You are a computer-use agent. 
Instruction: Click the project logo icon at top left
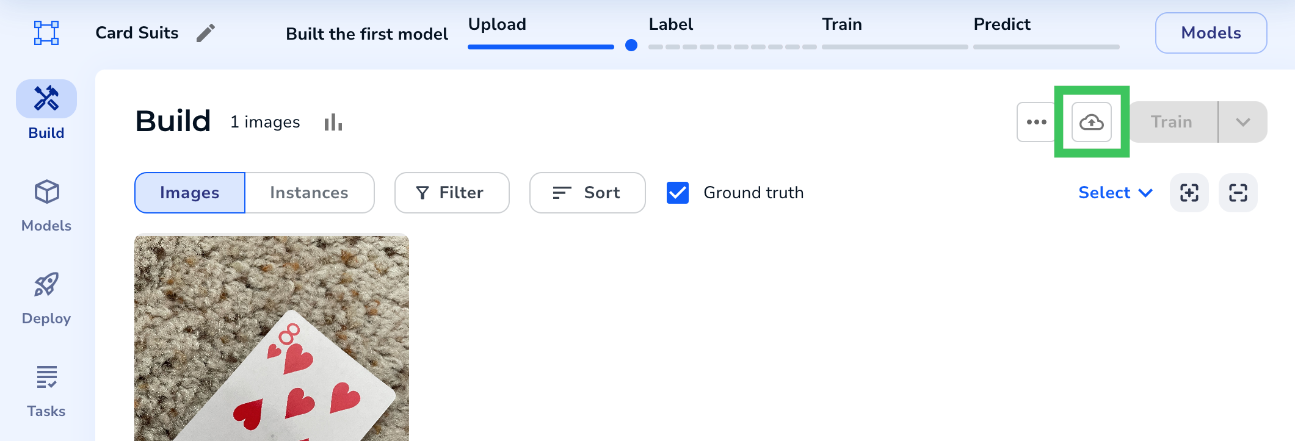pos(46,33)
